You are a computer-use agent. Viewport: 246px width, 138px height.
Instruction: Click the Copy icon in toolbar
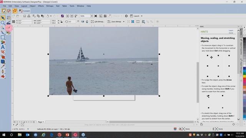coord(38,16)
